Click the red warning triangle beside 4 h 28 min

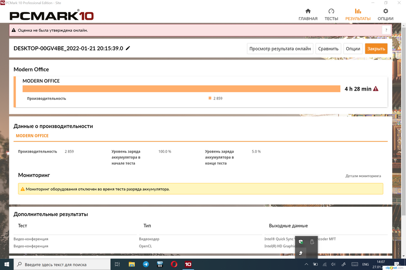[x=376, y=89]
